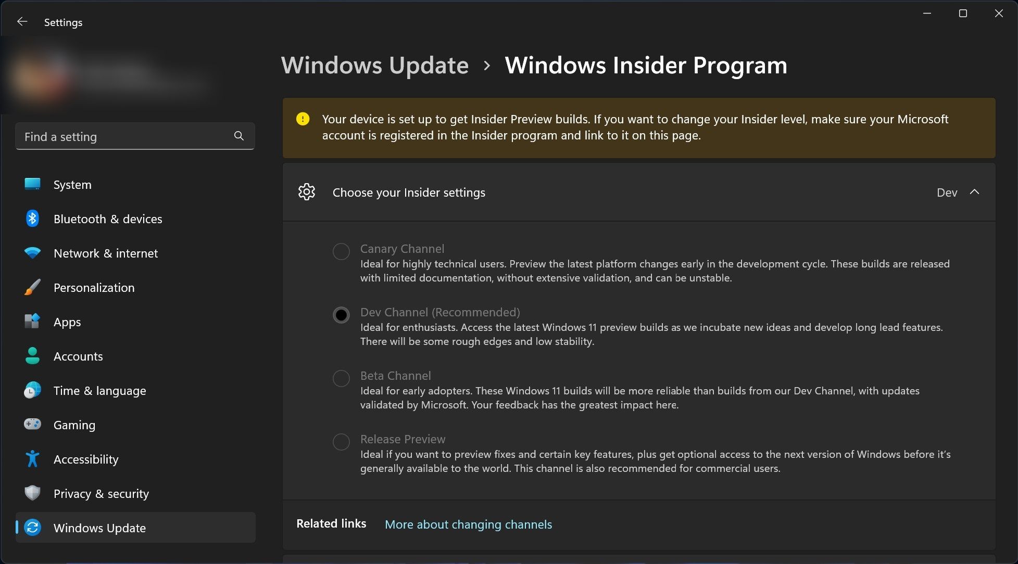Choose the Beta Channel option
The image size is (1018, 564).
point(341,378)
